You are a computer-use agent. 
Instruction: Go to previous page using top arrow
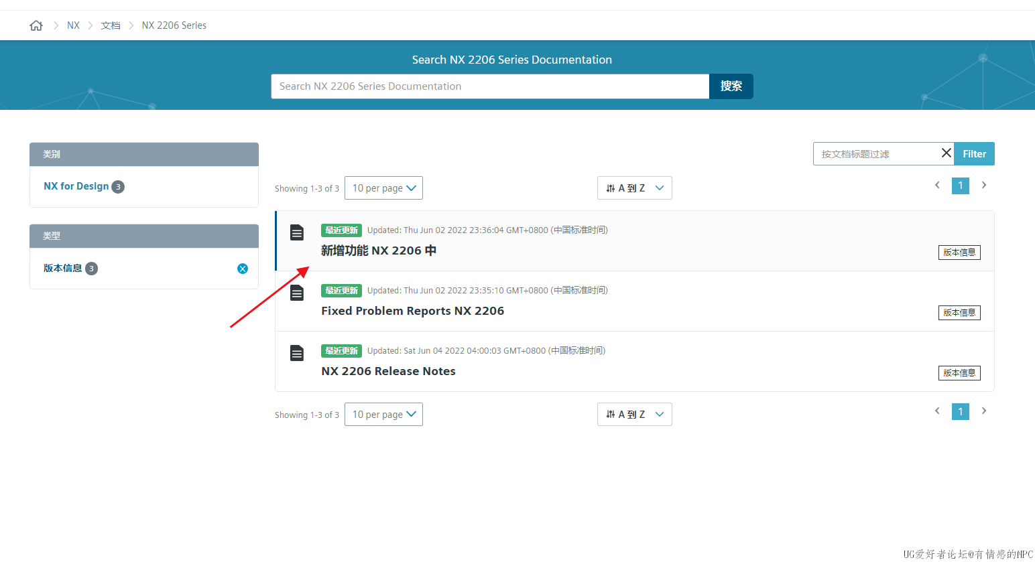pos(937,185)
